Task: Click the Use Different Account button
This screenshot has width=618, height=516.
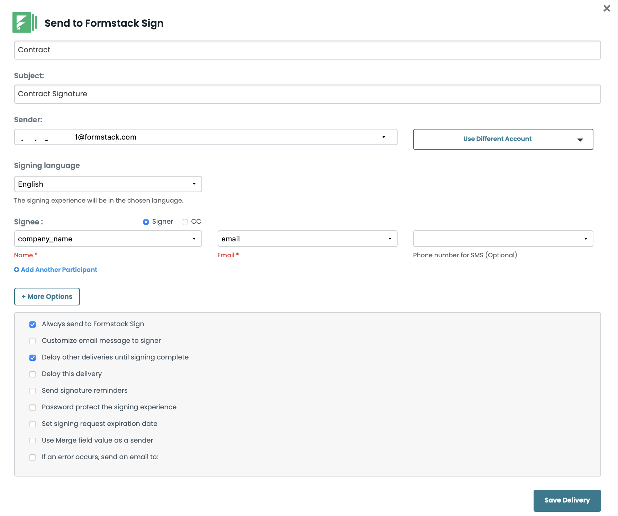Action: click(503, 139)
